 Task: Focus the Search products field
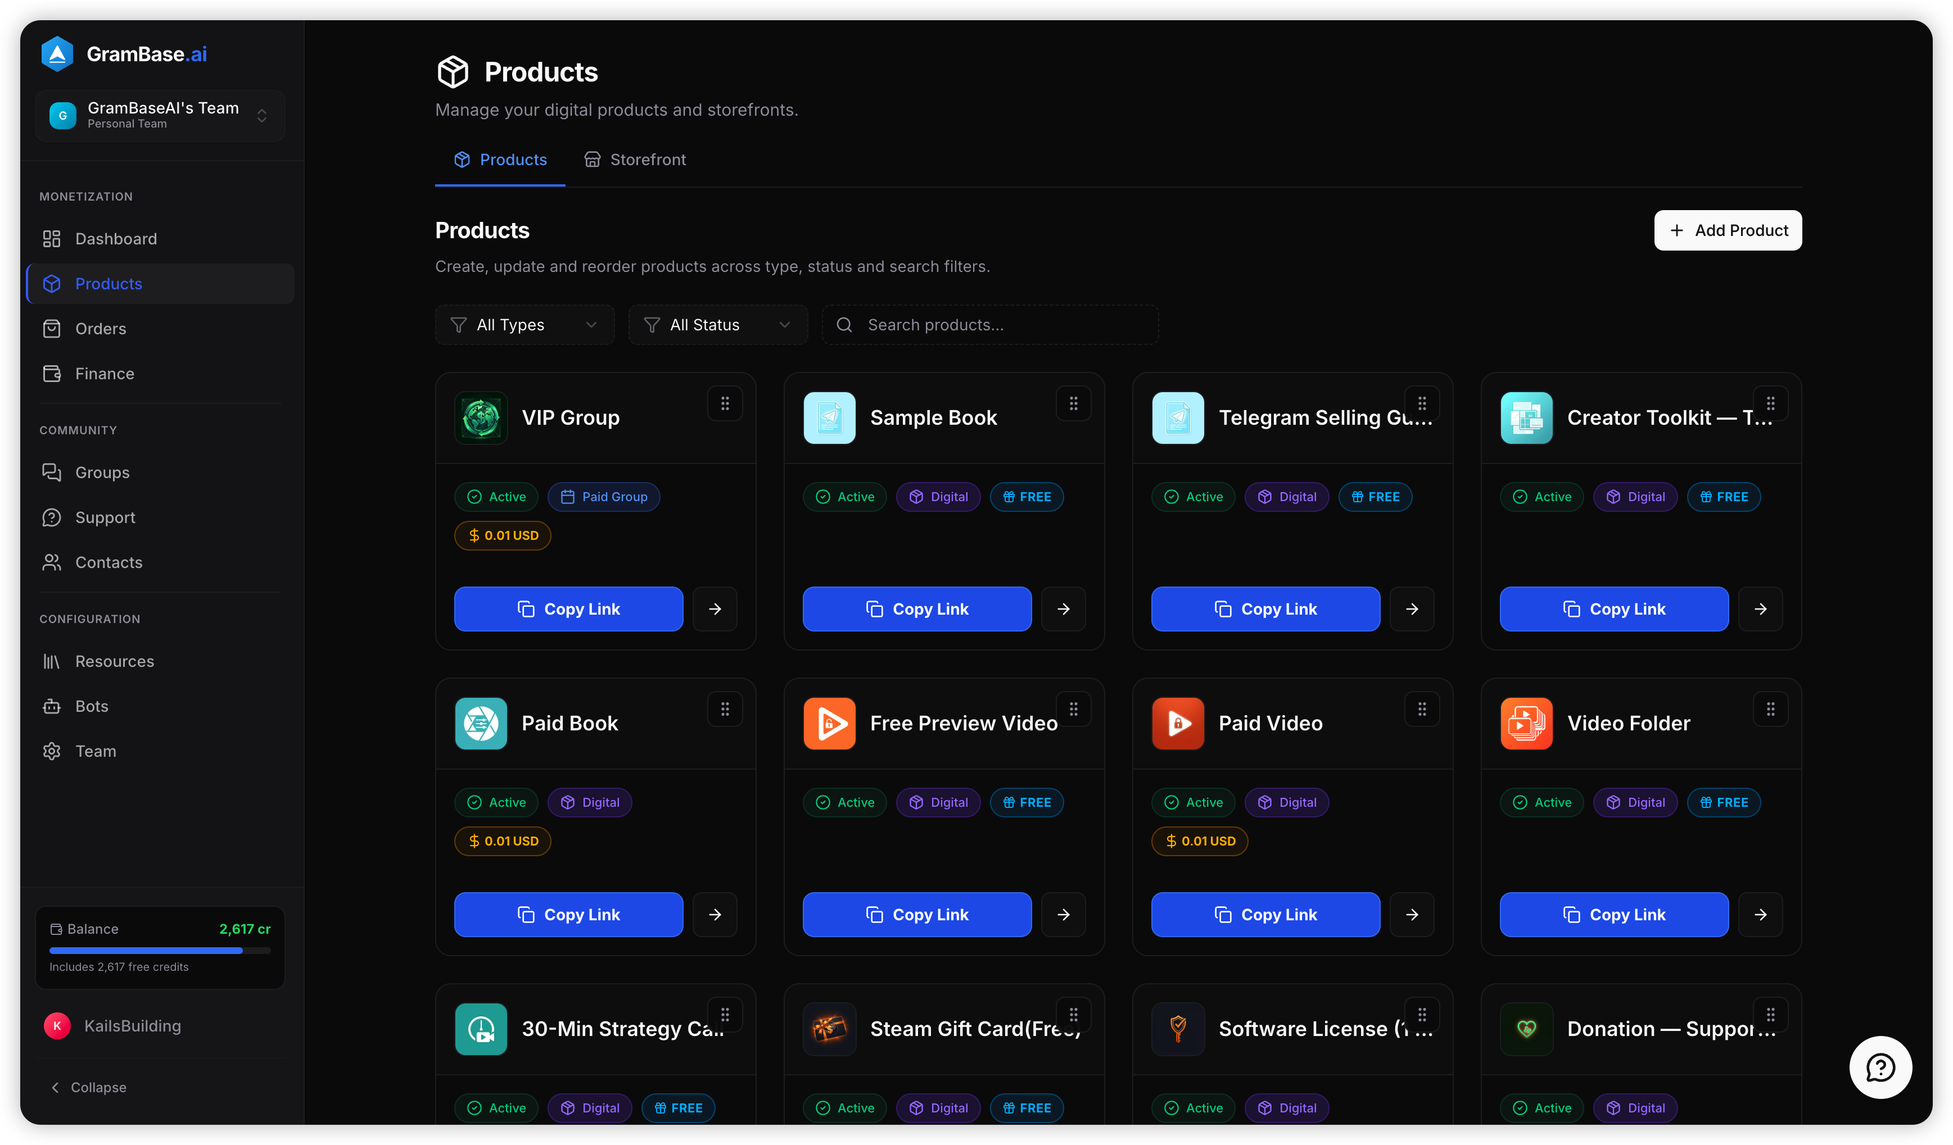tap(991, 325)
